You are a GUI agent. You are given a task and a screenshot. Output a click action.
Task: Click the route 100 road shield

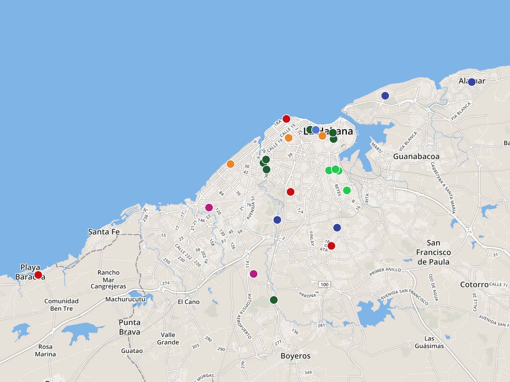(324, 285)
